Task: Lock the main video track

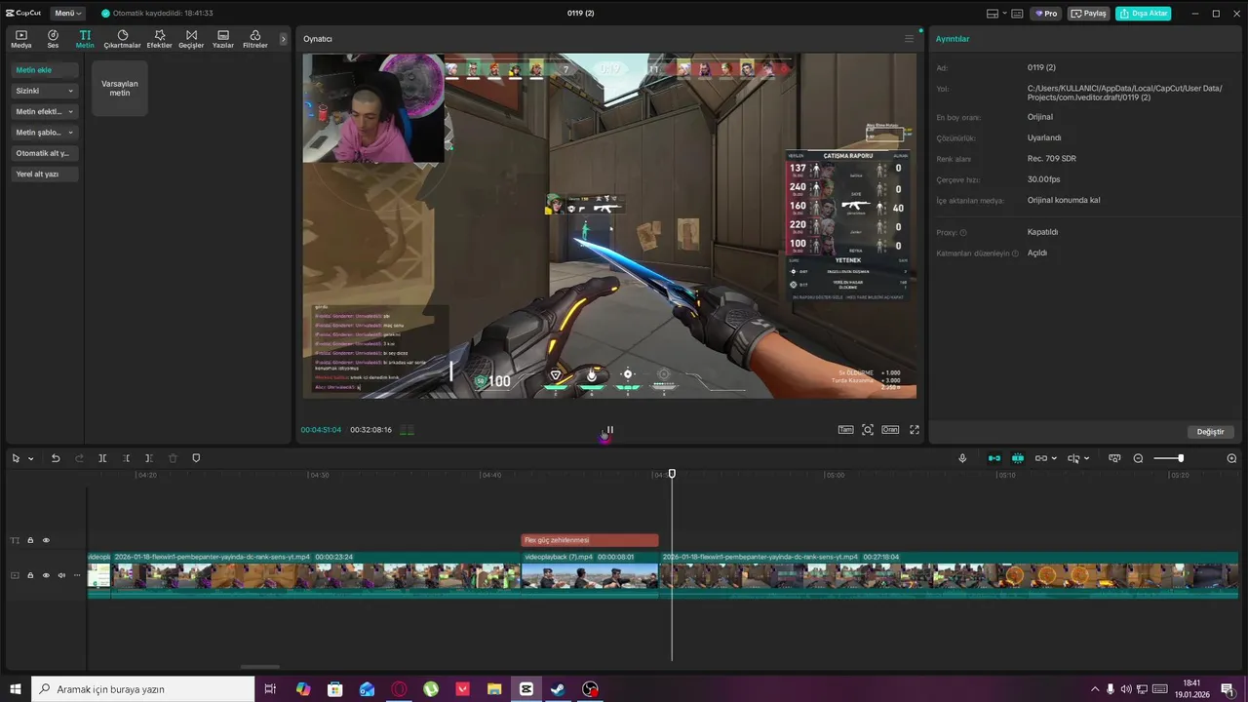Action: [30, 575]
